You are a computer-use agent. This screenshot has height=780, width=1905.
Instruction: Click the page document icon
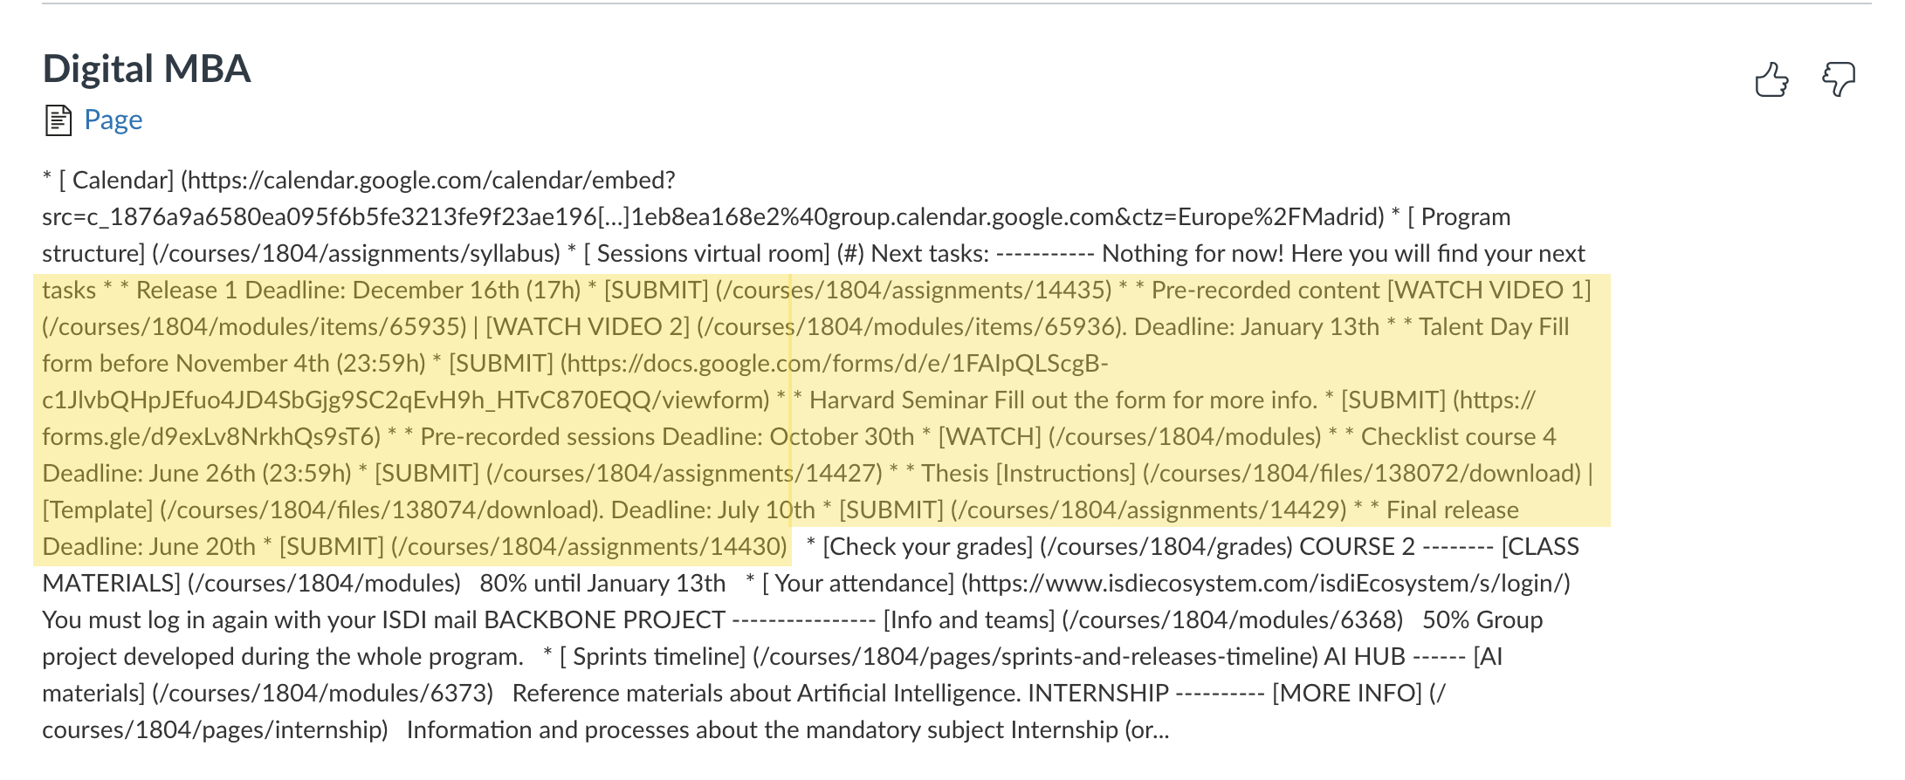pos(58,120)
